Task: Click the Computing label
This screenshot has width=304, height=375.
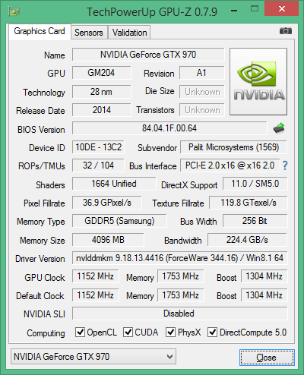Action: pos(46,333)
